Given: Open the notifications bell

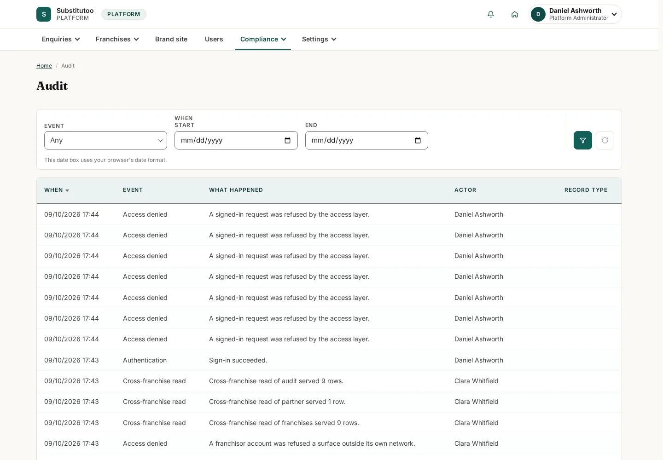Looking at the screenshot, I should pos(491,14).
